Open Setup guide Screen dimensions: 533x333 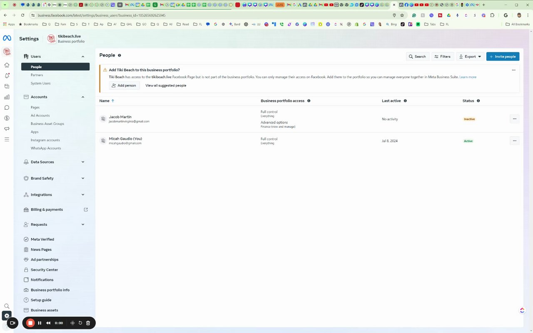pos(41,300)
